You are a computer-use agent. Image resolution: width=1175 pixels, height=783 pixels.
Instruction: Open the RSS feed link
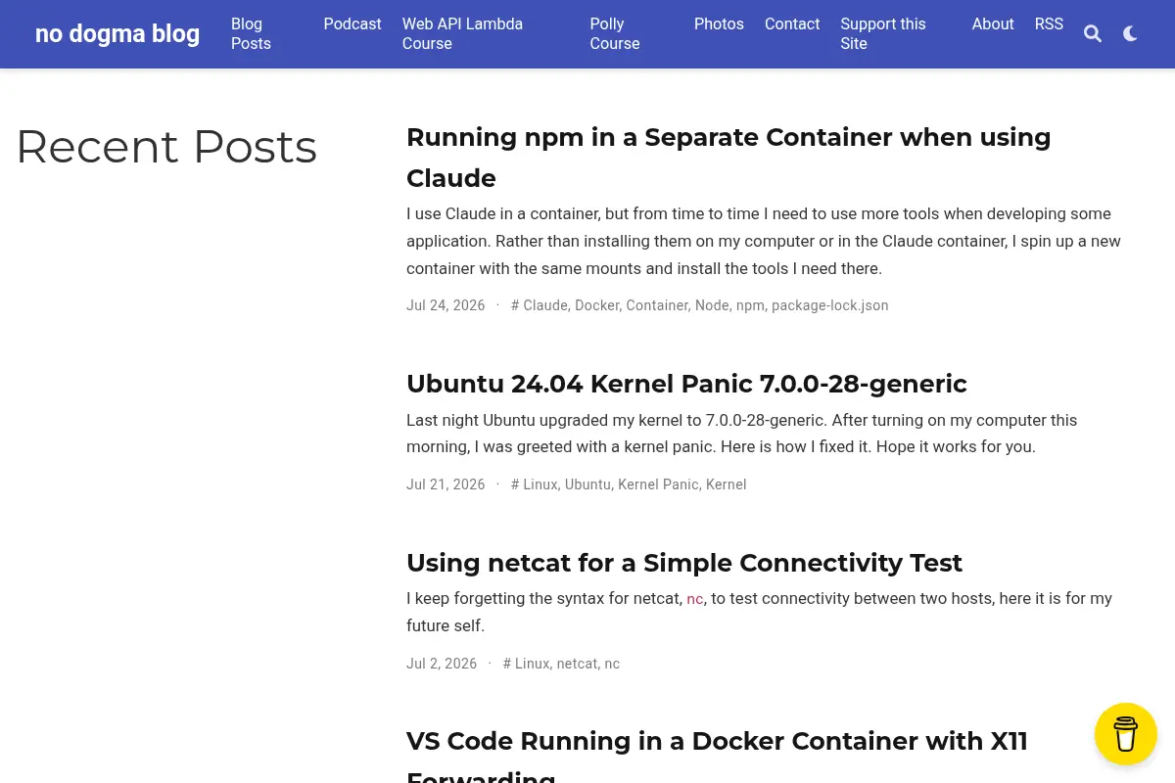coord(1049,23)
